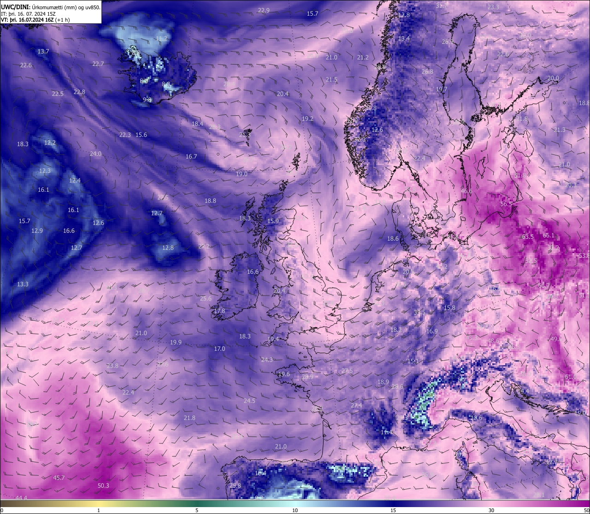Screen dimensions: 590x514
Task: Click the 1 tick label on the color scale
Action: pos(99,510)
